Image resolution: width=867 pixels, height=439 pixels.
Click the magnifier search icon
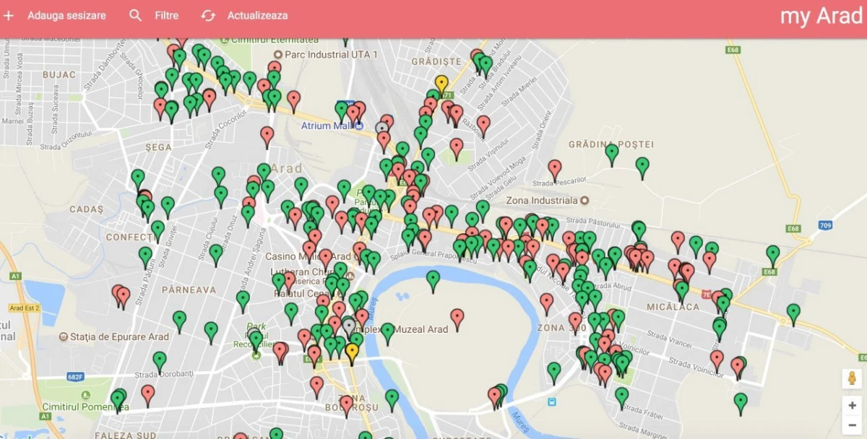click(x=135, y=15)
